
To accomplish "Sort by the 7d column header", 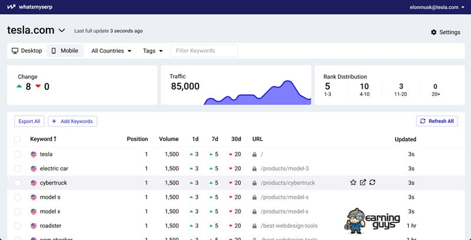I will click(x=215, y=139).
